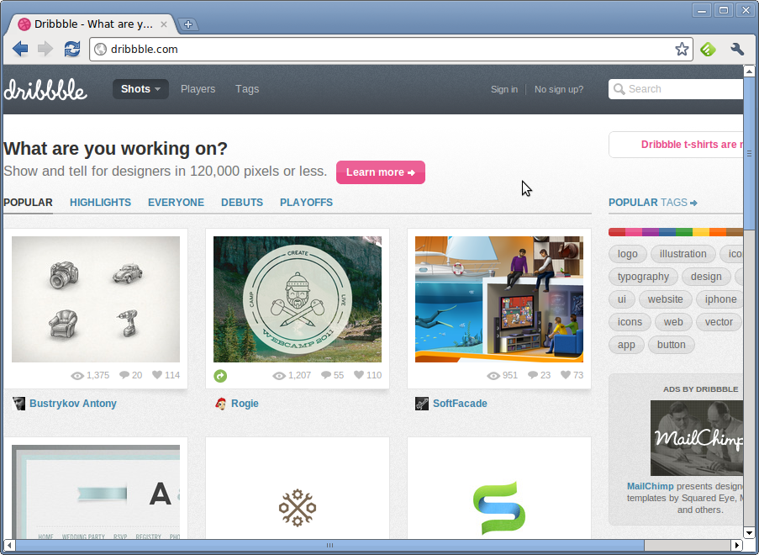Reload the page with refresh icon
The width and height of the screenshot is (759, 555).
(x=72, y=49)
